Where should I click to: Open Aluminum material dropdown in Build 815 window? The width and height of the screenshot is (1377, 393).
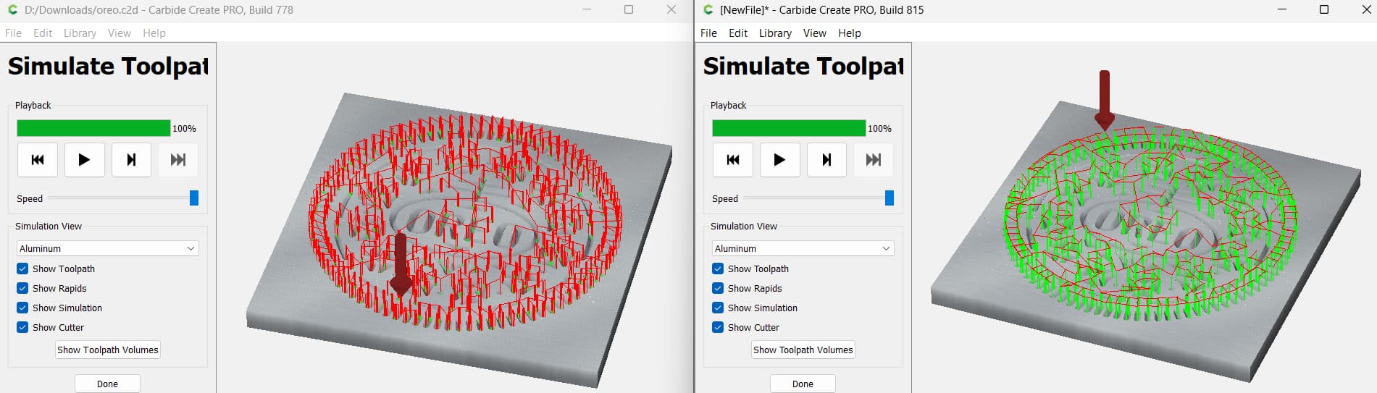point(803,248)
